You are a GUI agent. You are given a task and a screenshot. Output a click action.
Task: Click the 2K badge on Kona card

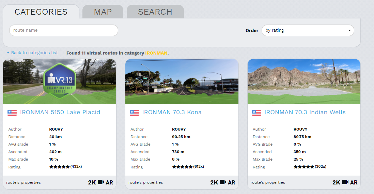pyautogui.click(x=214, y=182)
